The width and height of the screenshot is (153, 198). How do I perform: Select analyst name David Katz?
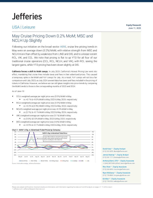(107, 149)
